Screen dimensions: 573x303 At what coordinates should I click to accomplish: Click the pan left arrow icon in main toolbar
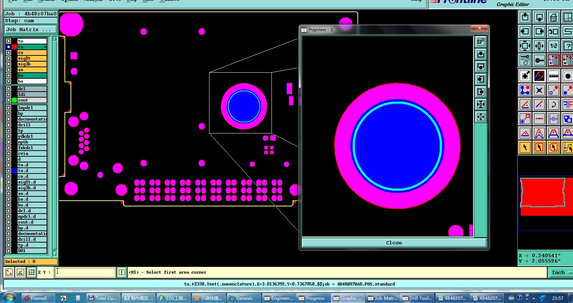(525, 31)
